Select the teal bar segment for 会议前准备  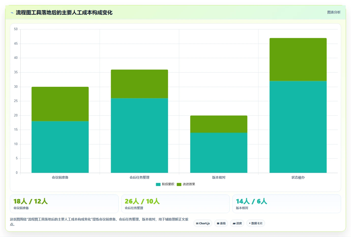60,147
